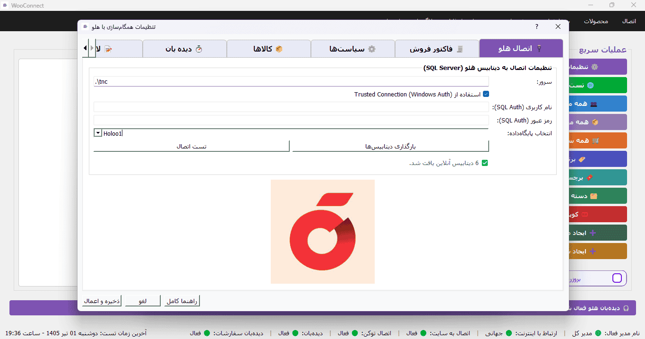Viewport: 645px width, 339px height.
Task: Open راهنما کامل full help
Action: coord(182,301)
